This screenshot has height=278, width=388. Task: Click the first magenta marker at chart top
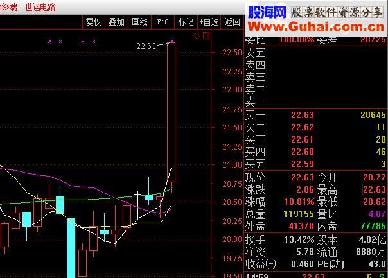[49, 42]
